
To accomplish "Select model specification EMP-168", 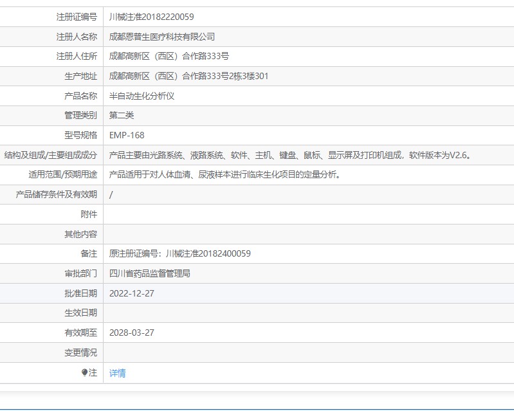I will [x=127, y=135].
